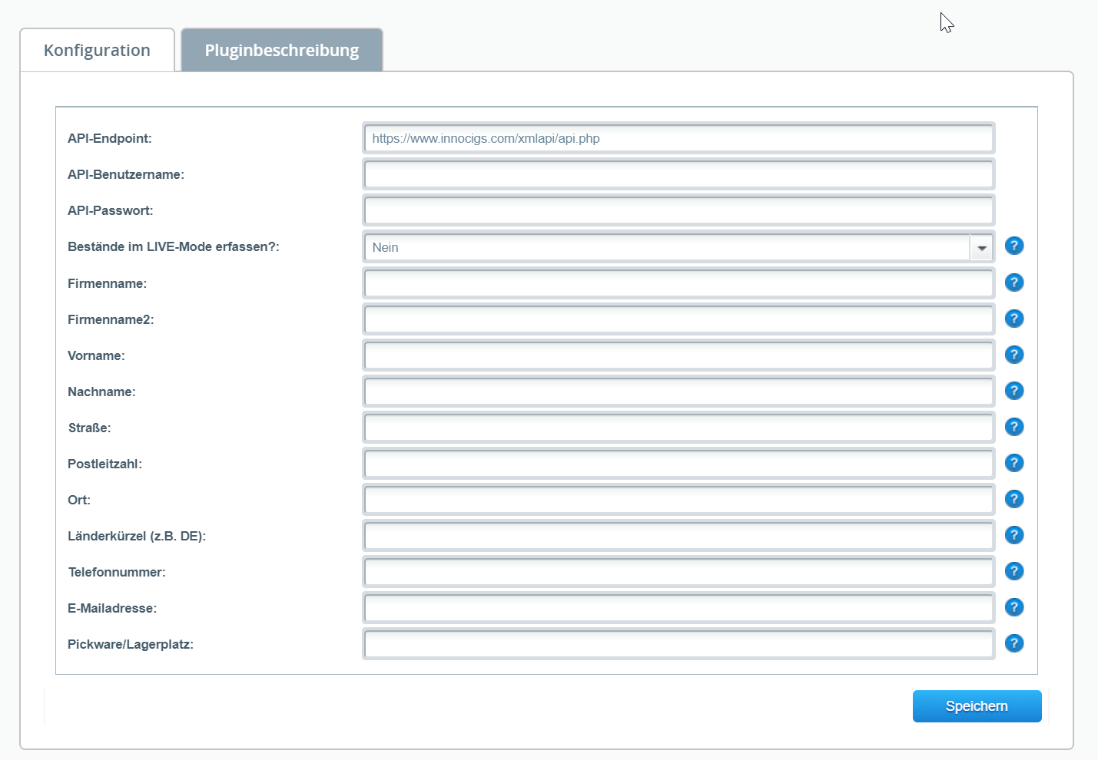Show help for Pickware/Lagerplatz field
Screen dimensions: 1098x760
pyautogui.click(x=1014, y=643)
